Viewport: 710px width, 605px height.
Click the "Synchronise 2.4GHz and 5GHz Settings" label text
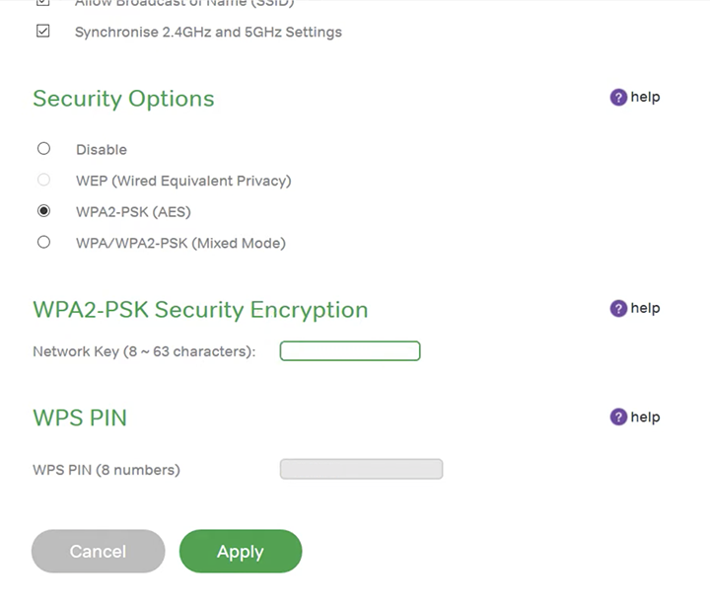point(208,33)
